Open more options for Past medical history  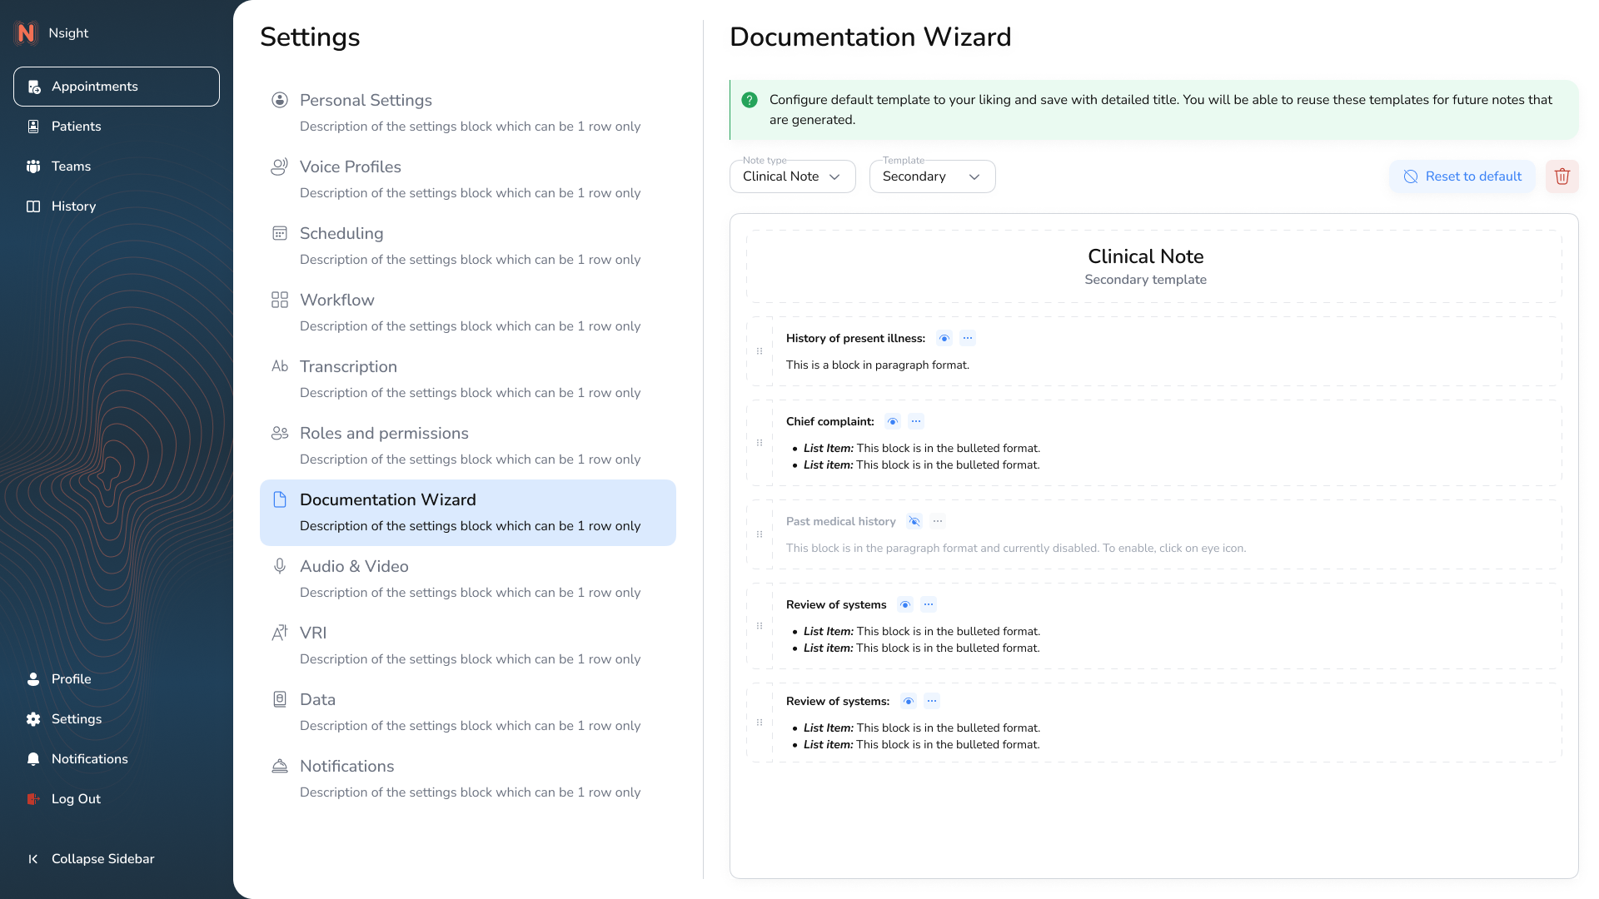[938, 521]
